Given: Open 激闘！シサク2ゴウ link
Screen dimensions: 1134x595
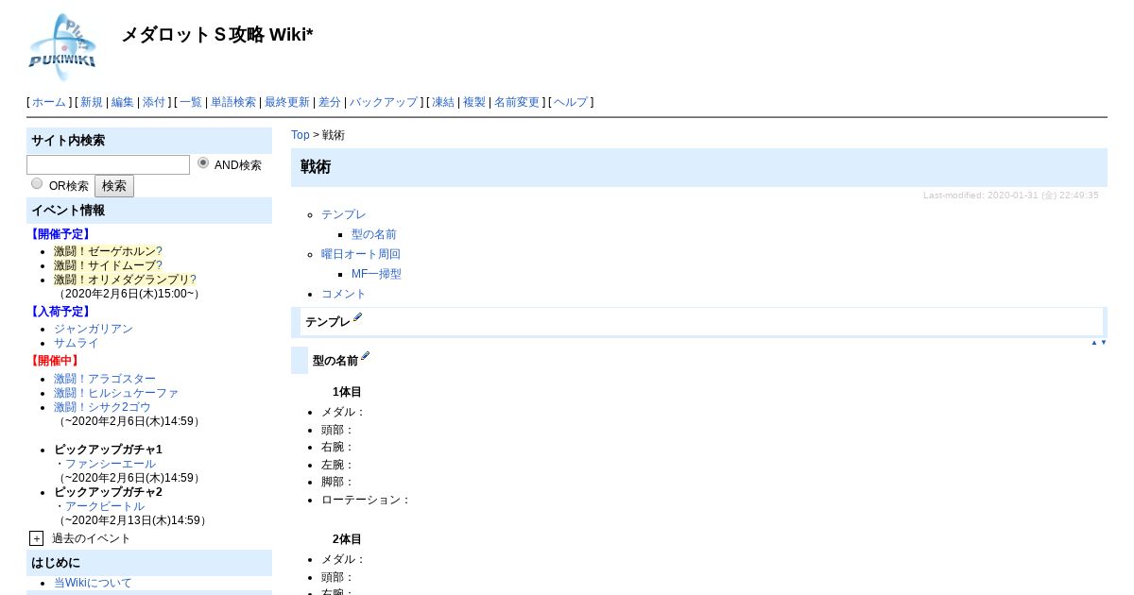Looking at the screenshot, I should click(102, 407).
